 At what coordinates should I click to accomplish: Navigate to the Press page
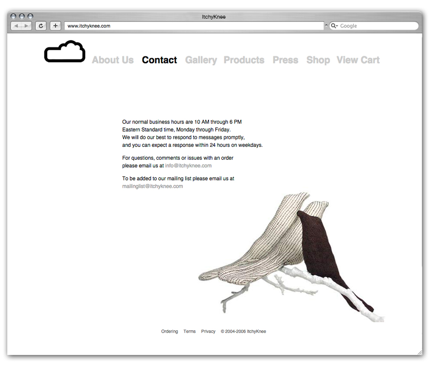(x=285, y=60)
